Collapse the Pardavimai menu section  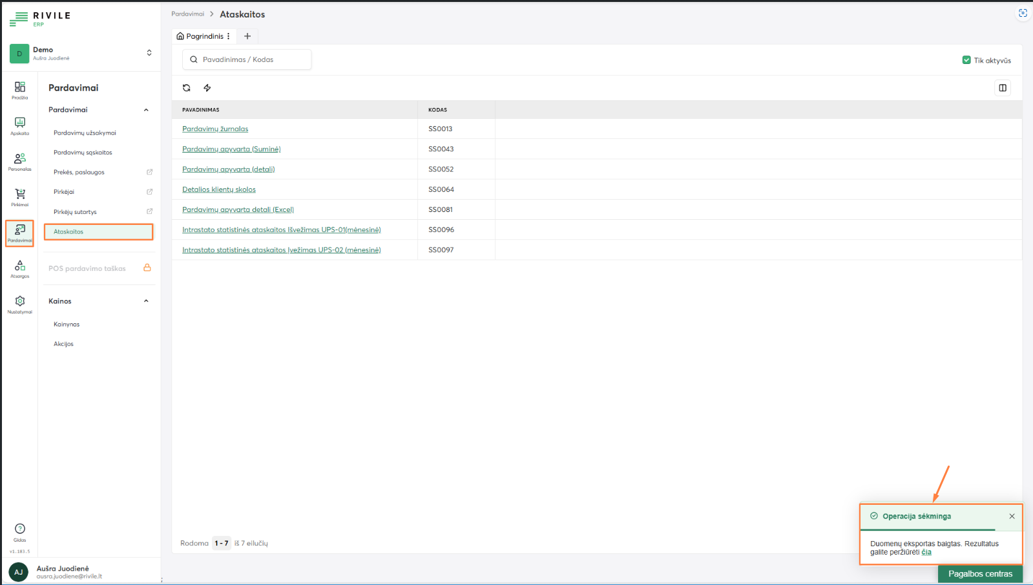[x=146, y=110]
